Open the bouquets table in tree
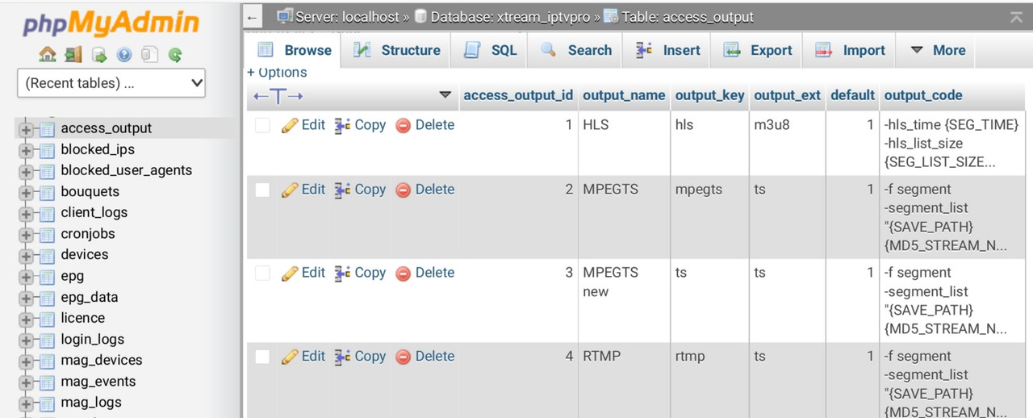The image size is (1033, 418). (90, 192)
